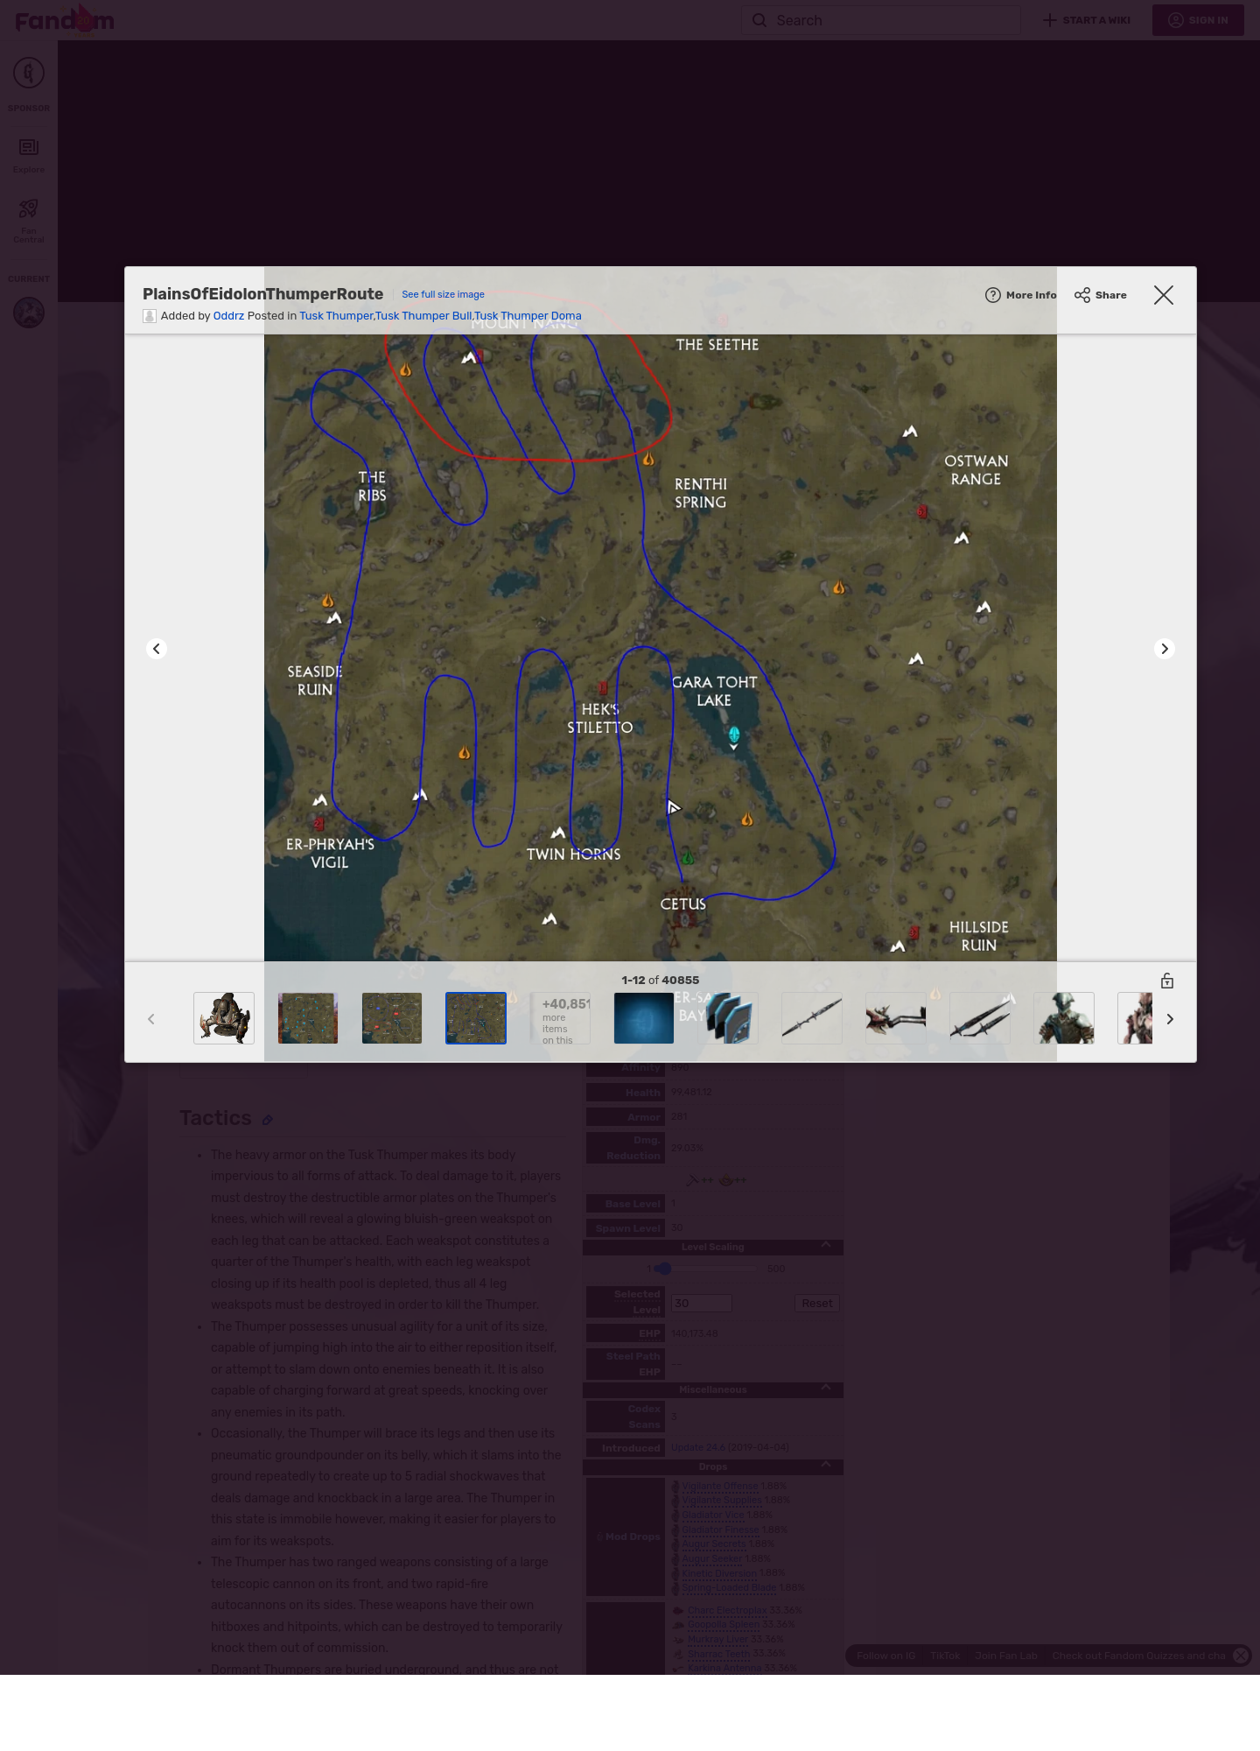Click the Health value 99,481.12
1260x1751 pixels.
691,1093
